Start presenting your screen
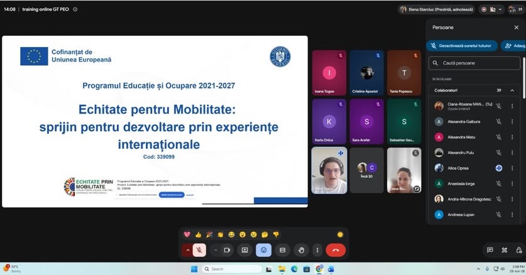This screenshot has height=275, width=526. [245, 251]
